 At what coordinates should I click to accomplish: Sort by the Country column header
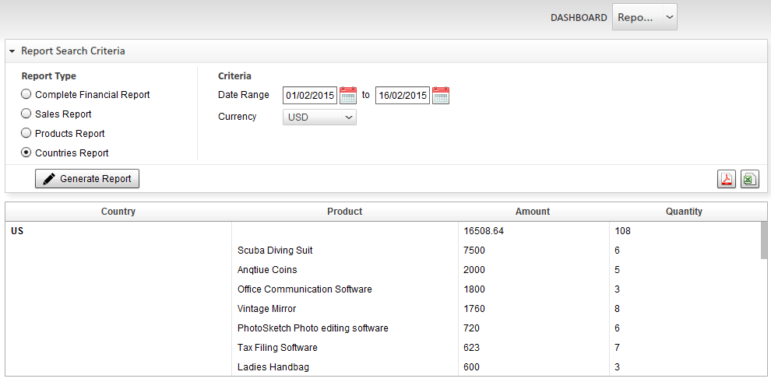click(118, 212)
